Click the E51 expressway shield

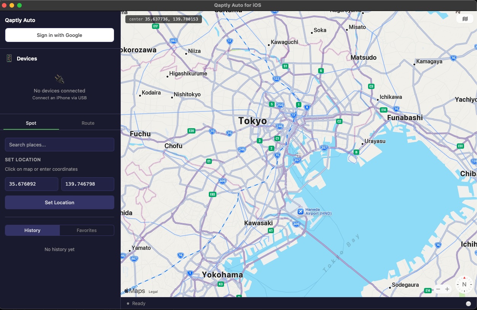pos(461,146)
